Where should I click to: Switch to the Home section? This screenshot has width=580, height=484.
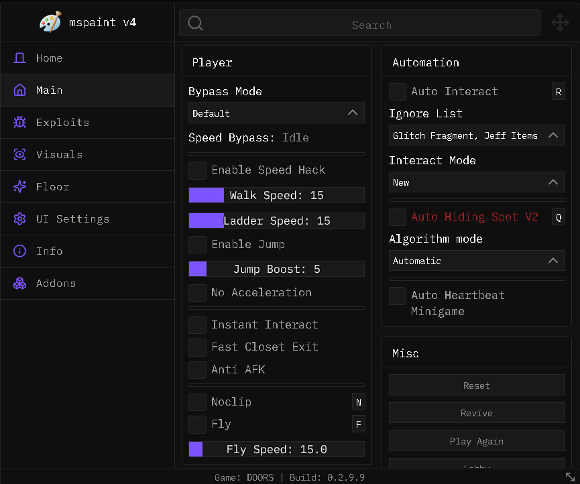pos(49,58)
